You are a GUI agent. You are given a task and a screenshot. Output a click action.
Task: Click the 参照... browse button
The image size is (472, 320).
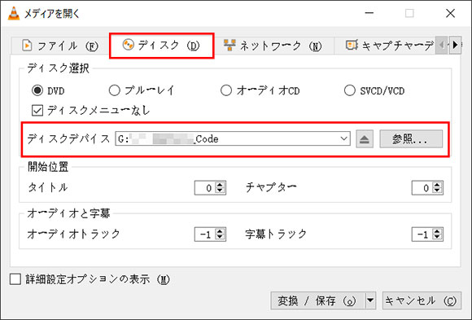pos(411,139)
